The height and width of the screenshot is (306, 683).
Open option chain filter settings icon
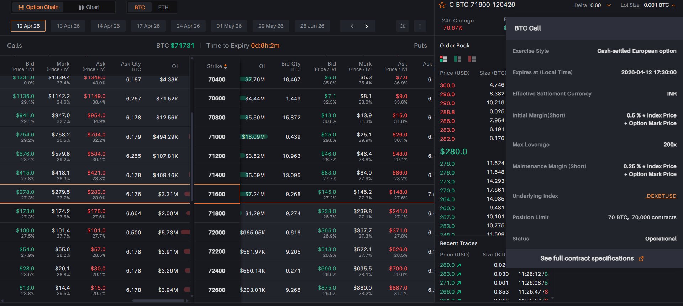403,26
